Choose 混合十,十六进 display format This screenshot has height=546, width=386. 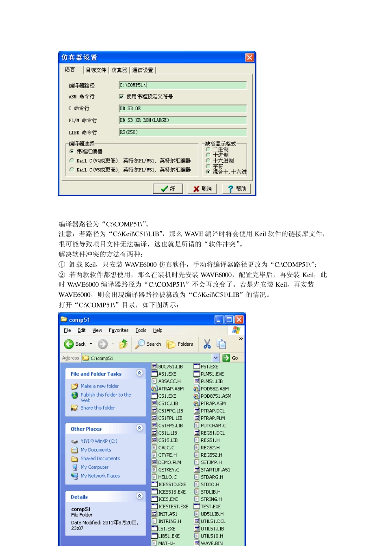(x=208, y=172)
